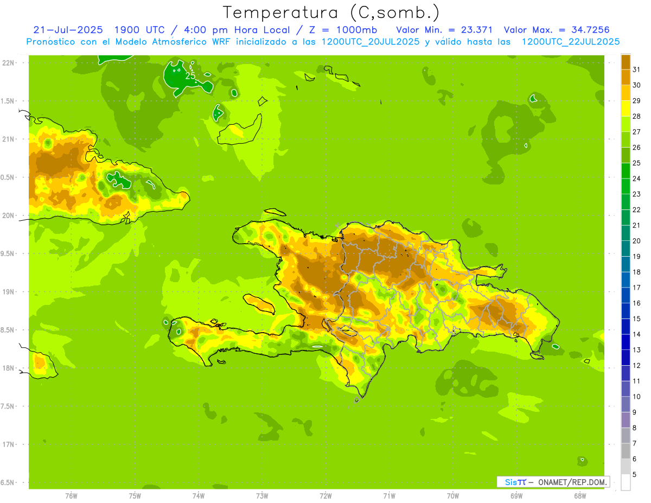651x503 pixels.
Task: Select the valid-until time "1200UTC_22JUL2025"
Action: tap(571, 42)
